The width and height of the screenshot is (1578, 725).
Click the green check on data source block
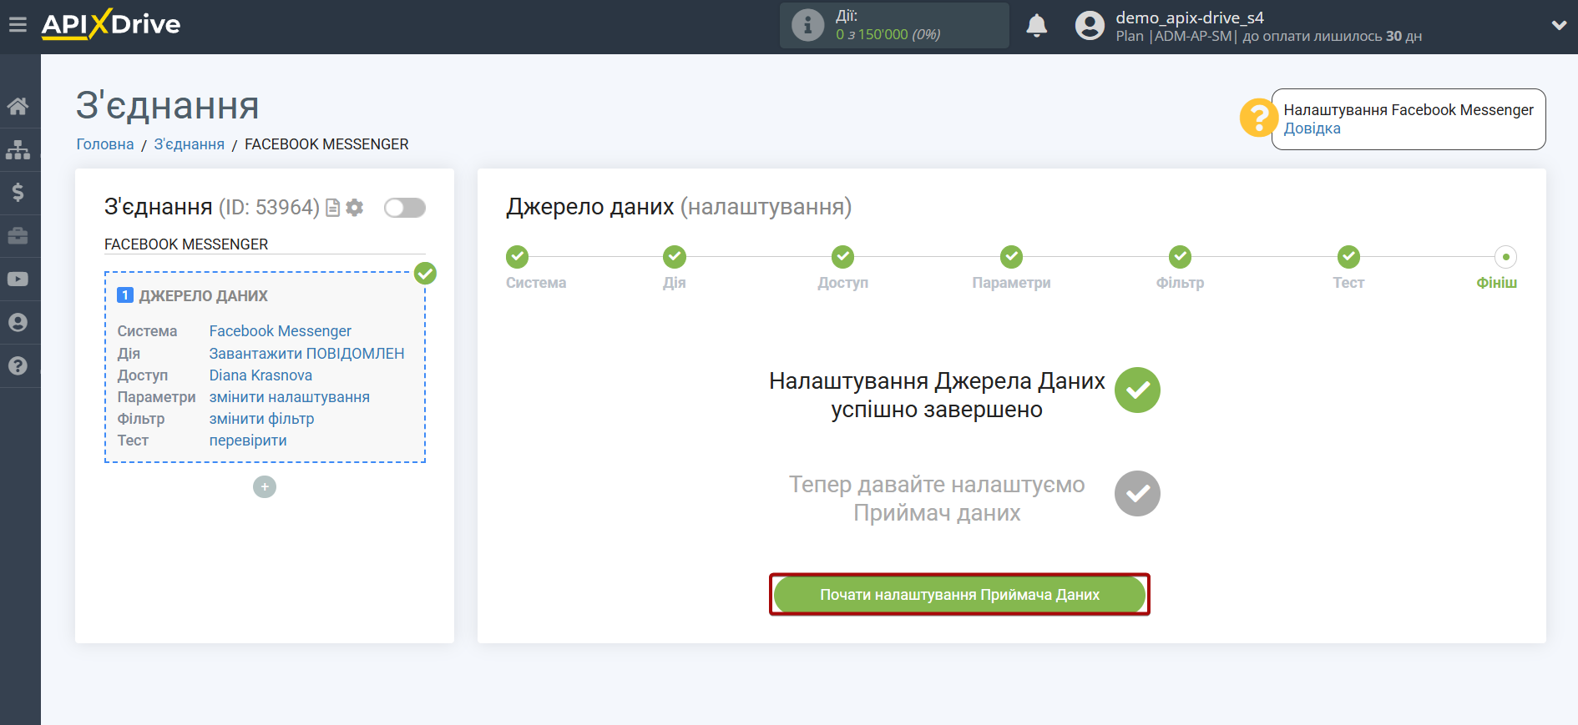click(x=426, y=274)
